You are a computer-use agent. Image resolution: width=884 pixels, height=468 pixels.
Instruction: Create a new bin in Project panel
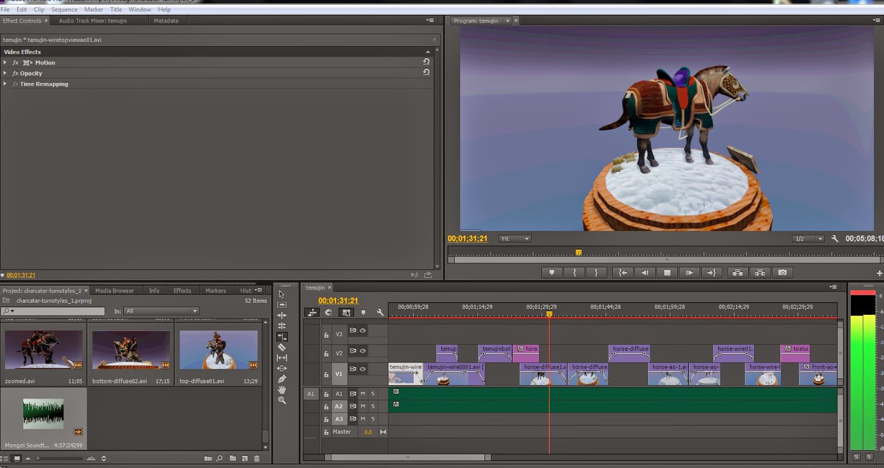[233, 458]
